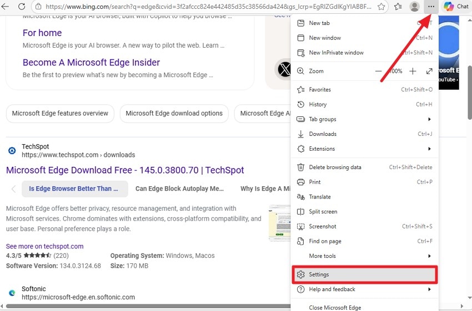Expand the Extensions submenu
Image resolution: width=472 pixels, height=311 pixels.
point(364,149)
